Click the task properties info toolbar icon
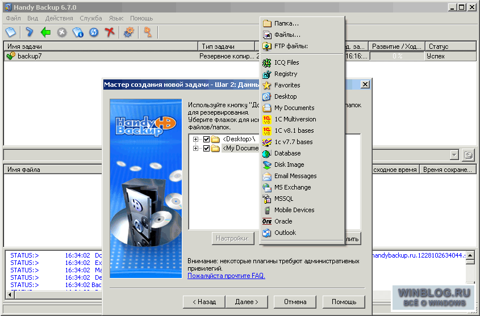Viewport: 480px width, 316px height. click(78, 32)
